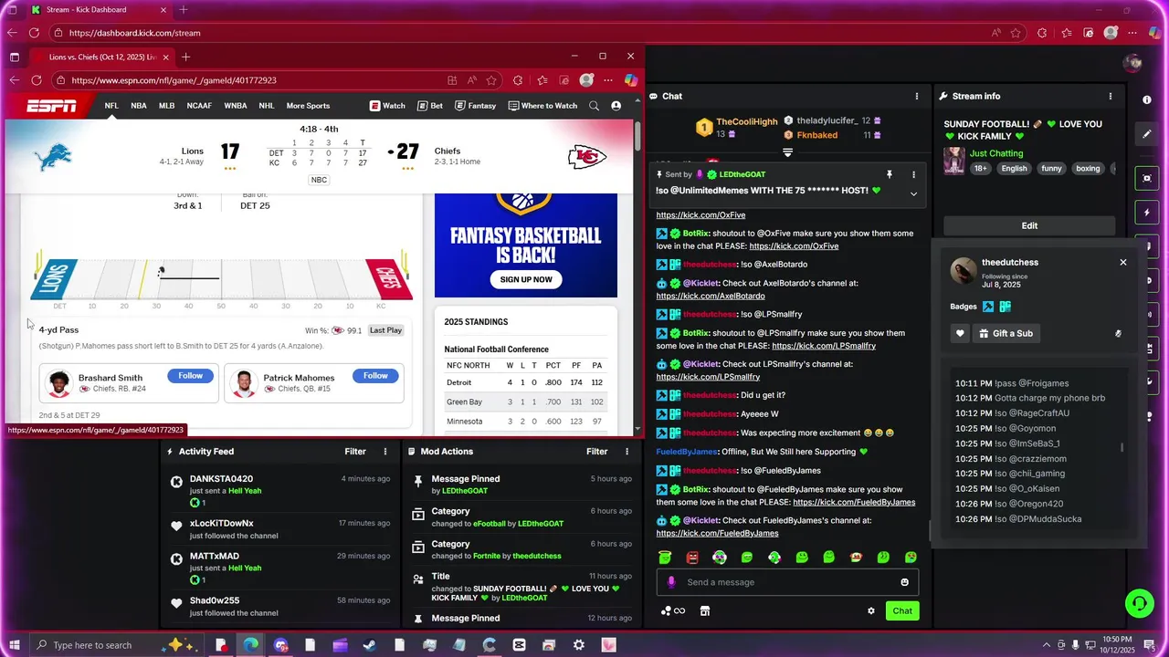Open Activity Feed three-dot menu
The width and height of the screenshot is (1169, 657).
pos(384,452)
